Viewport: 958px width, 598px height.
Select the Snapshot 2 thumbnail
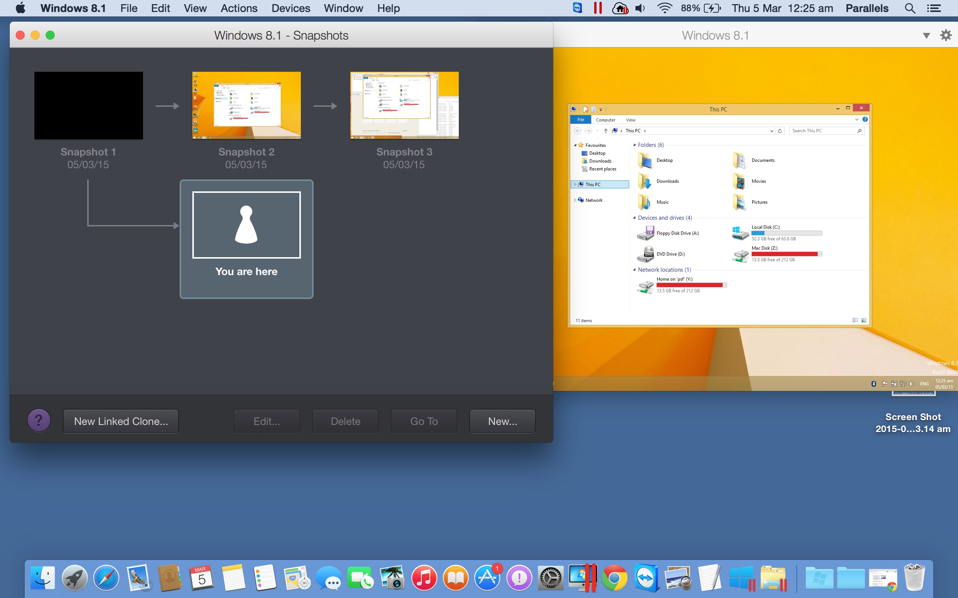coord(246,105)
